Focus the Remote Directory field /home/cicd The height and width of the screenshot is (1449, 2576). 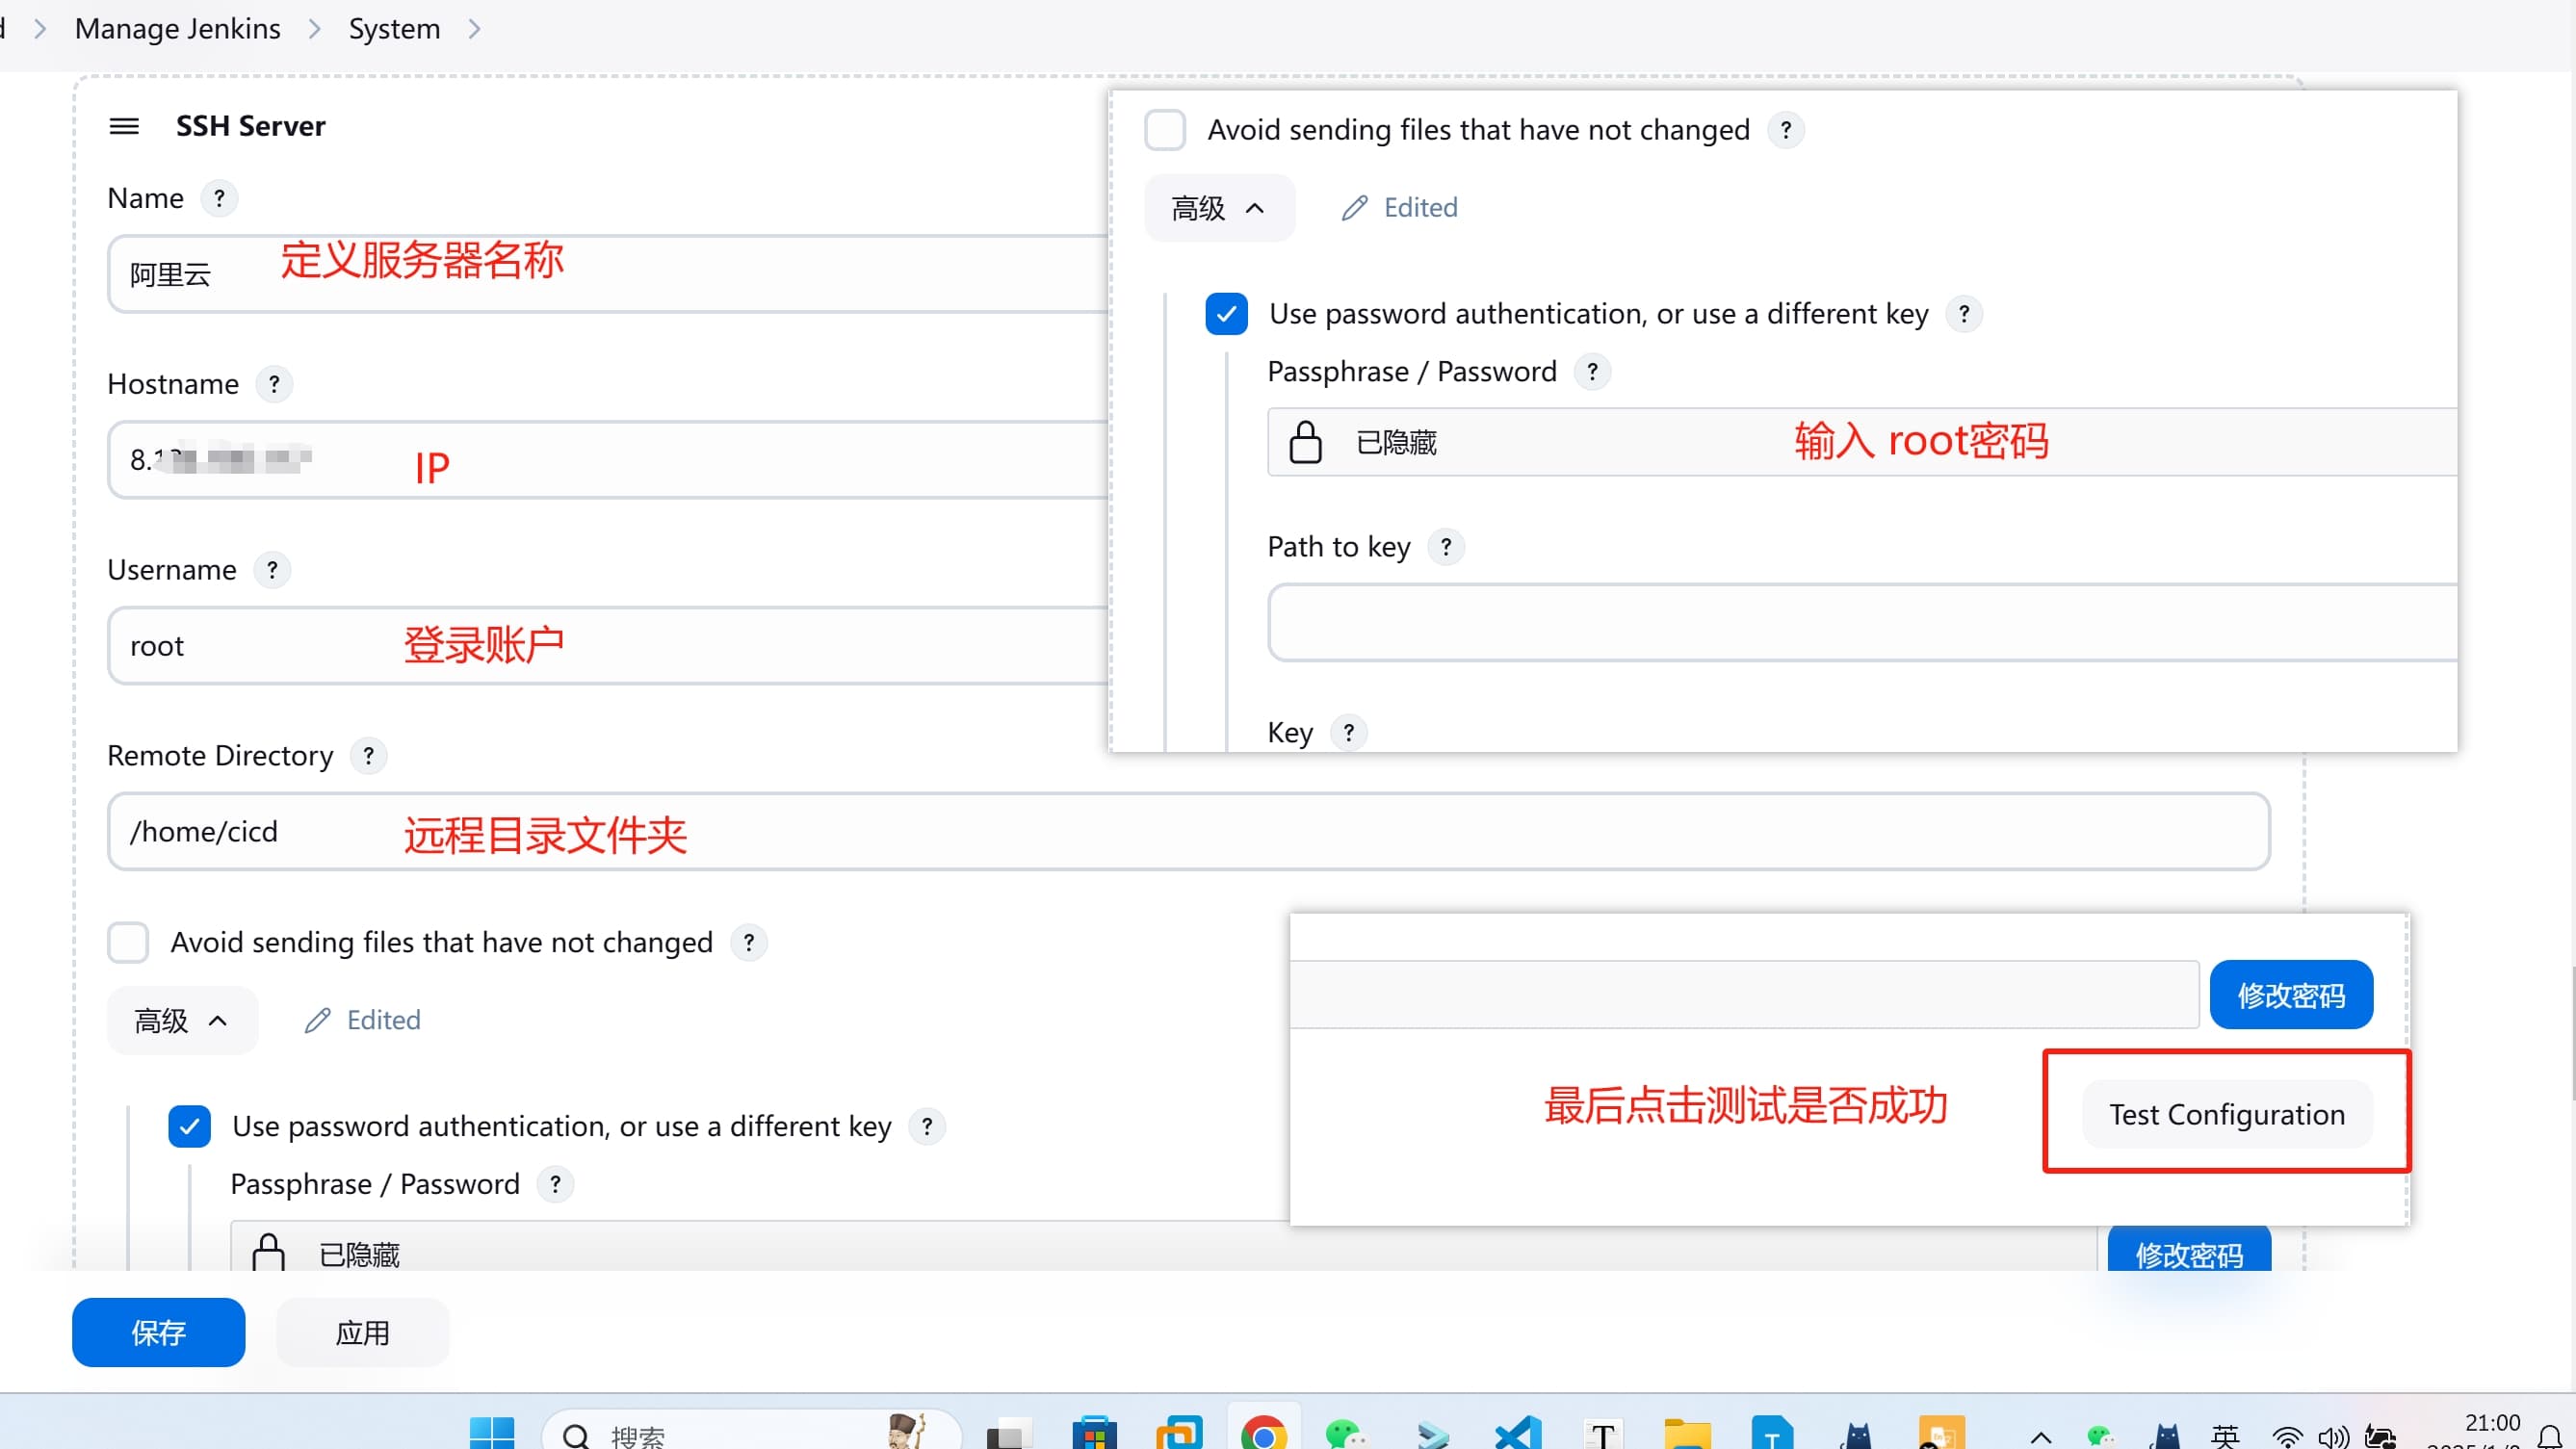[x=1188, y=832]
